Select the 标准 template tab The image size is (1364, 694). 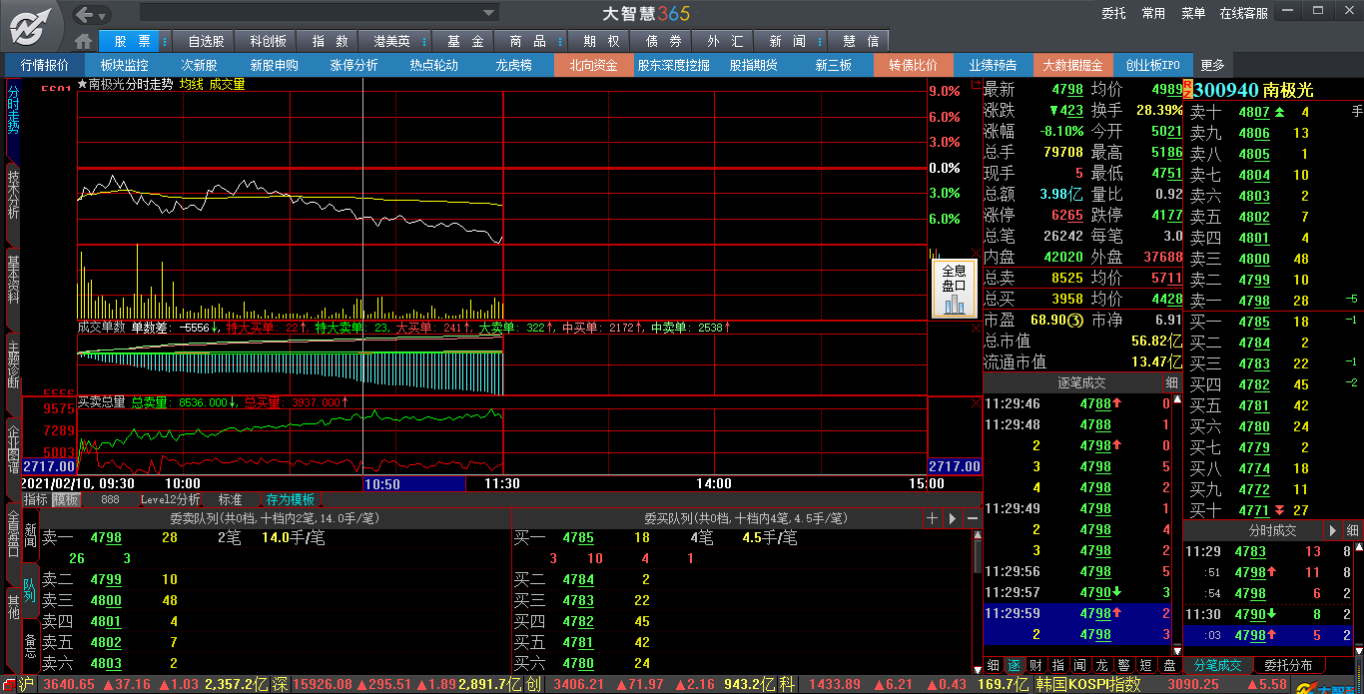230,499
